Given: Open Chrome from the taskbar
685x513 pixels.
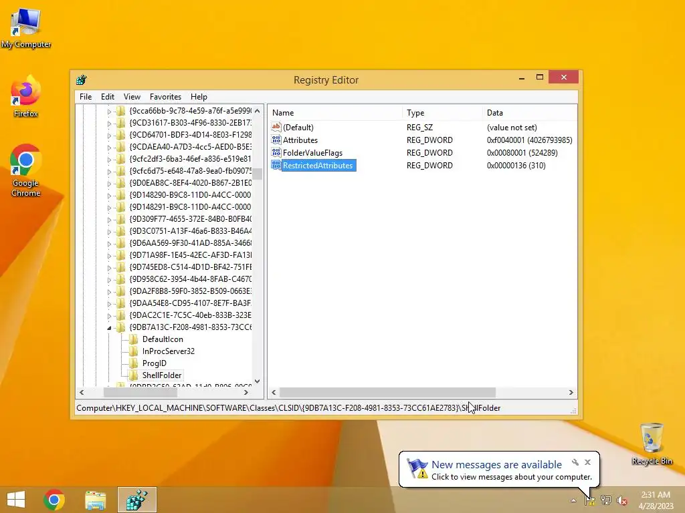Looking at the screenshot, I should (x=54, y=500).
